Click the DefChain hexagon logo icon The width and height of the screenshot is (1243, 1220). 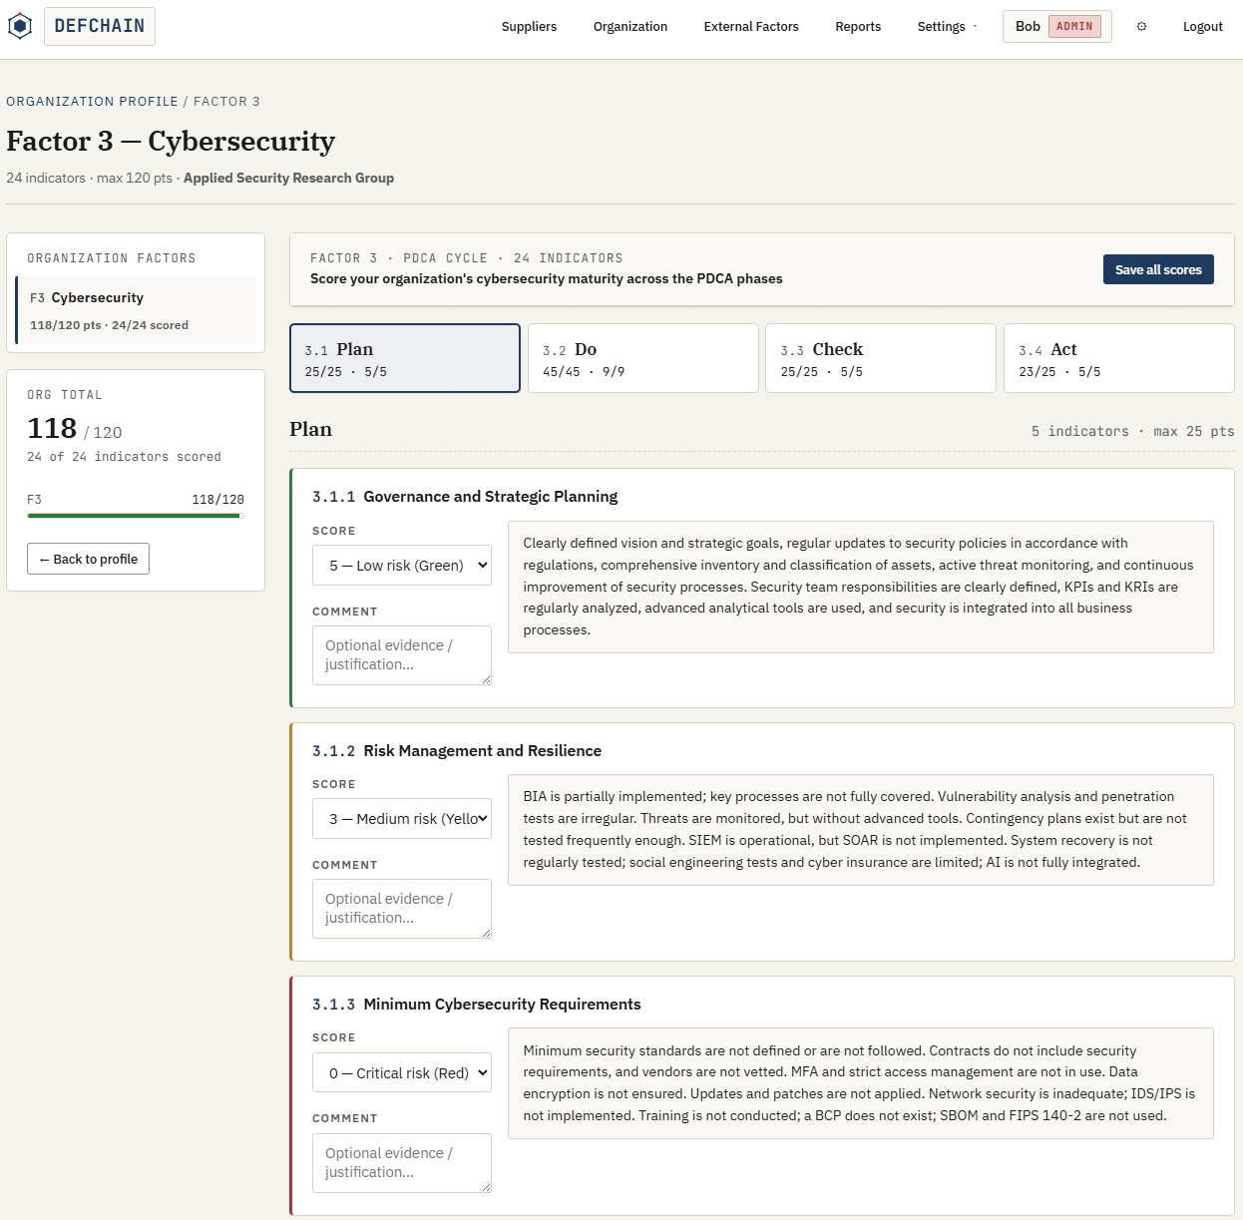tap(20, 26)
